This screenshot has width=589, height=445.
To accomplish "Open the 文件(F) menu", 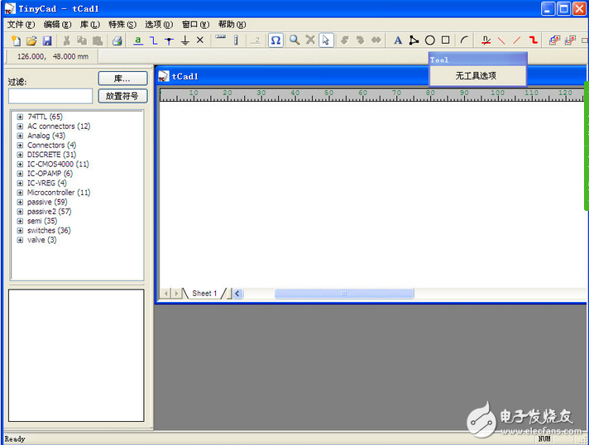I will tap(21, 24).
